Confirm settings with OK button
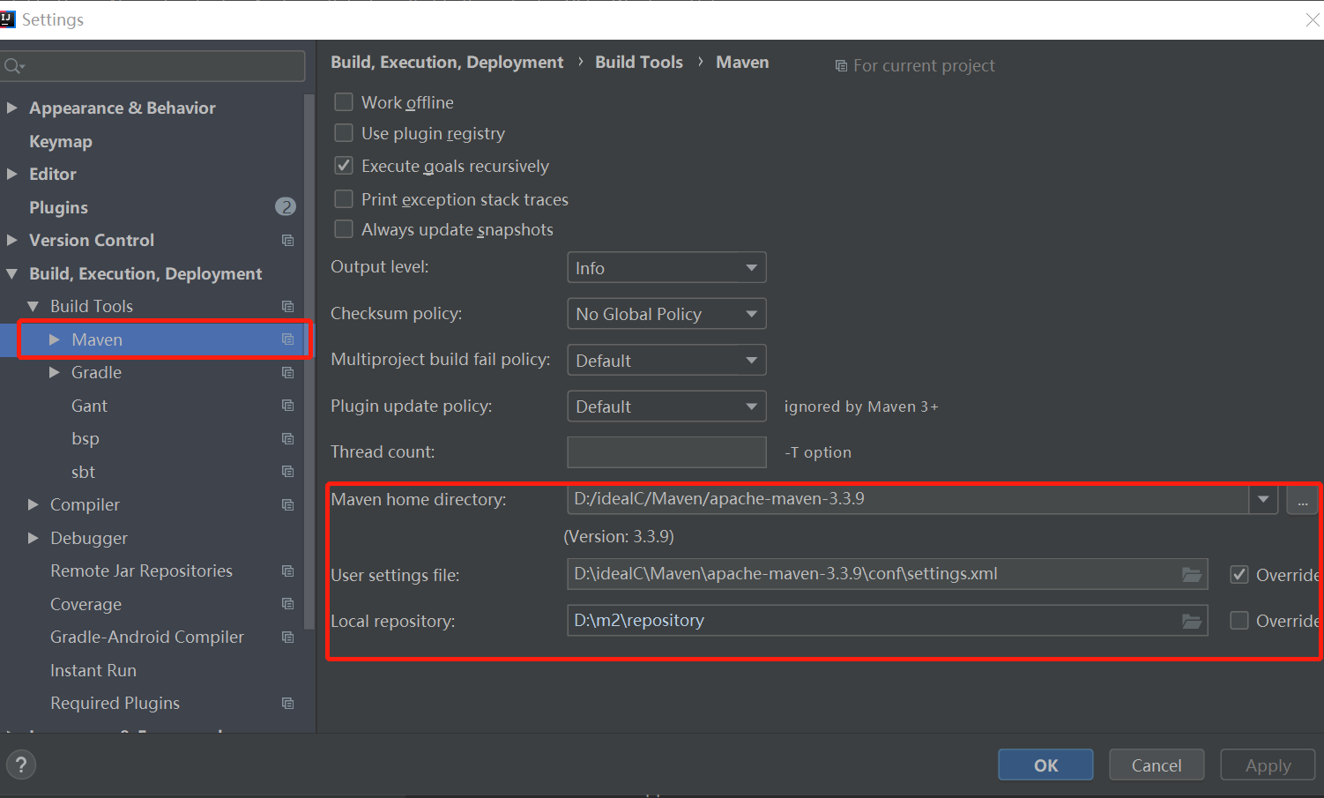 [1045, 764]
